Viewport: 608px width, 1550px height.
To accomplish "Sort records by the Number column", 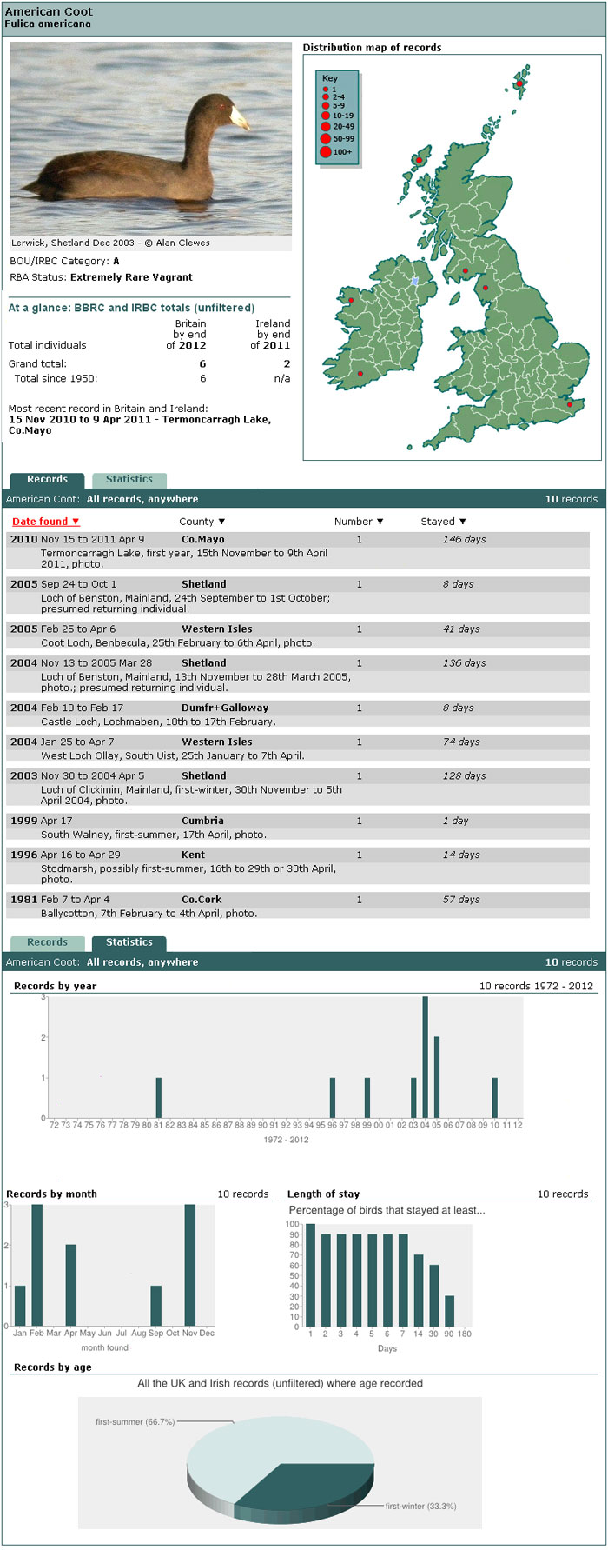I will coord(358,522).
